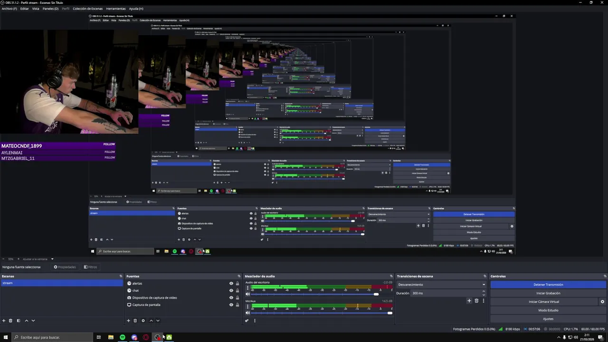Viewport: 608px width, 342px height.
Task: Open Opera browser from the taskbar
Action: pyautogui.click(x=146, y=337)
